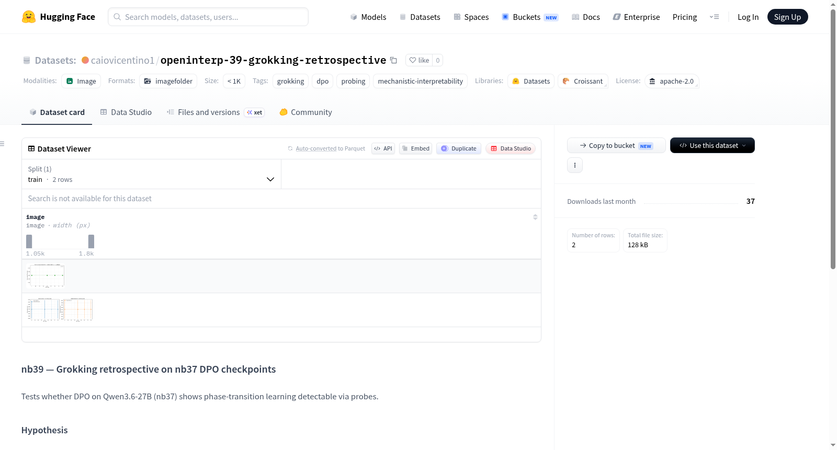837x450 pixels.
Task: Select the Image modality tag
Action: coord(81,81)
